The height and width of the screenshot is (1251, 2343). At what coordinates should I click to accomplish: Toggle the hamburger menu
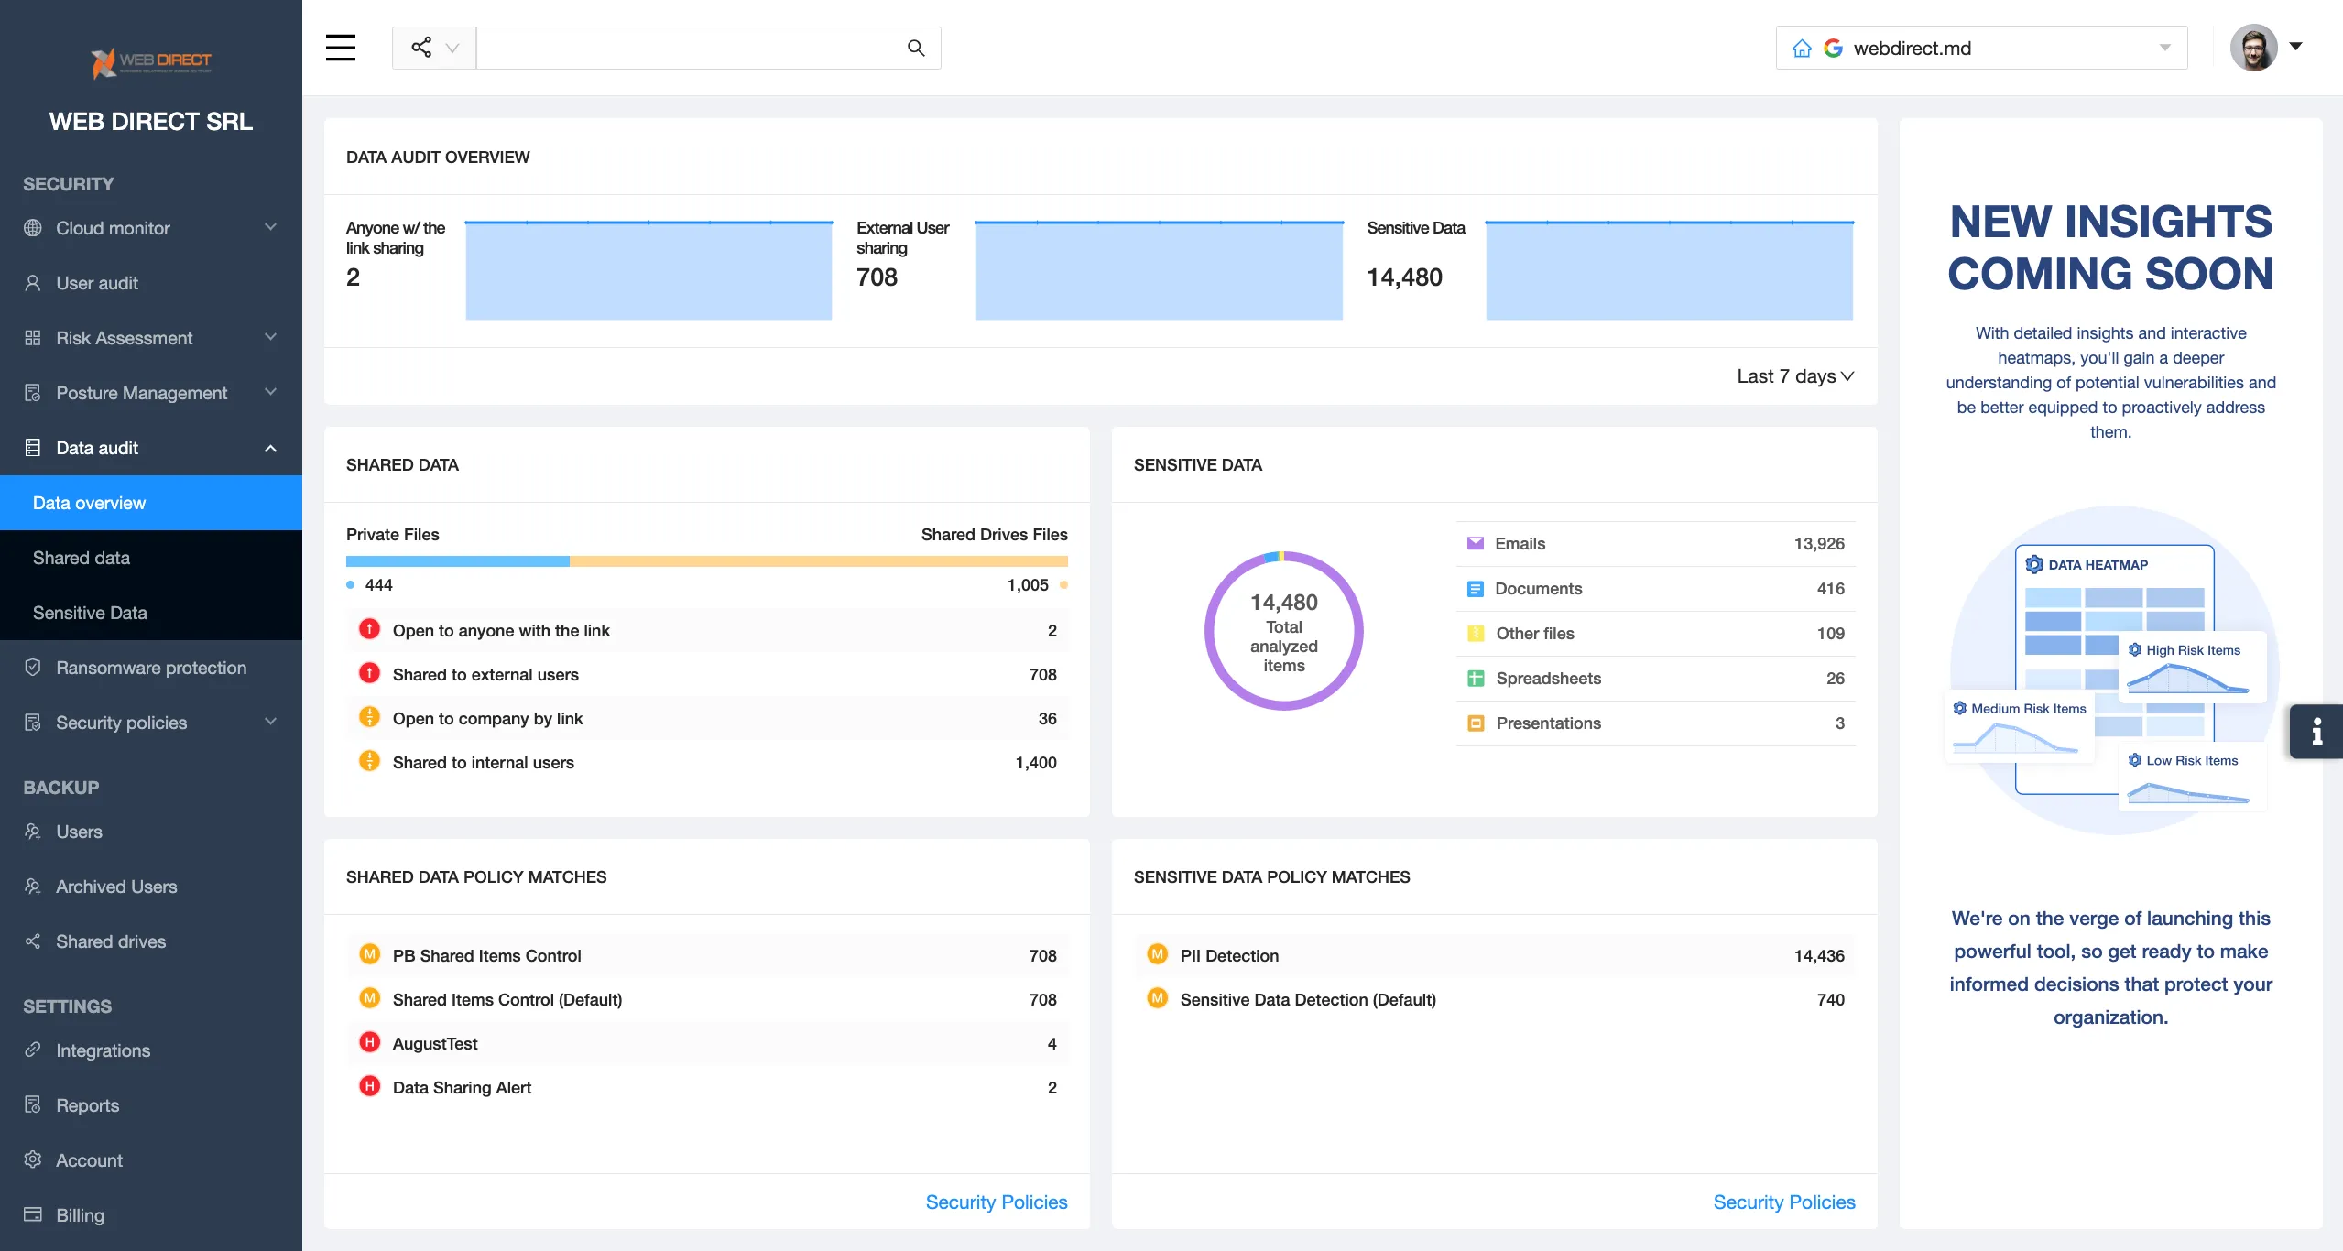pos(340,48)
